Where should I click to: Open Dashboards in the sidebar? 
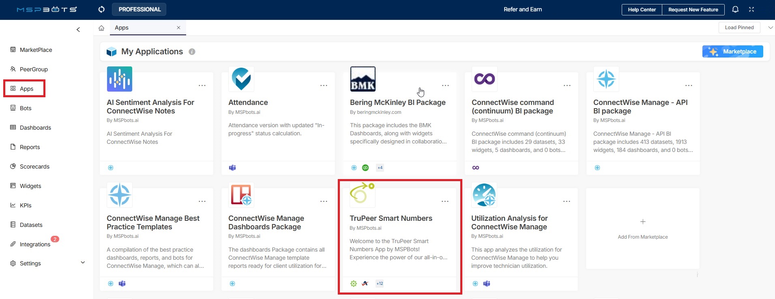35,128
